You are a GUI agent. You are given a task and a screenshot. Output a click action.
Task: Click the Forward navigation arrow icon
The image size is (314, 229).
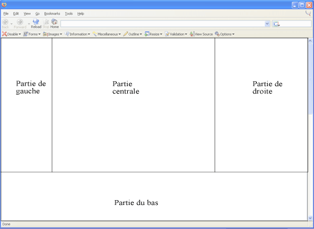point(20,22)
